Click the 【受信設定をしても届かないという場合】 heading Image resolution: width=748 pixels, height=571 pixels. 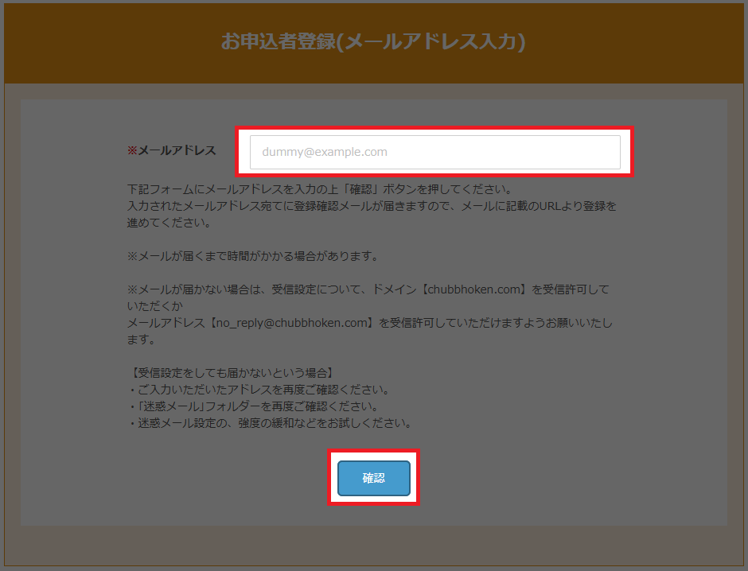(230, 373)
